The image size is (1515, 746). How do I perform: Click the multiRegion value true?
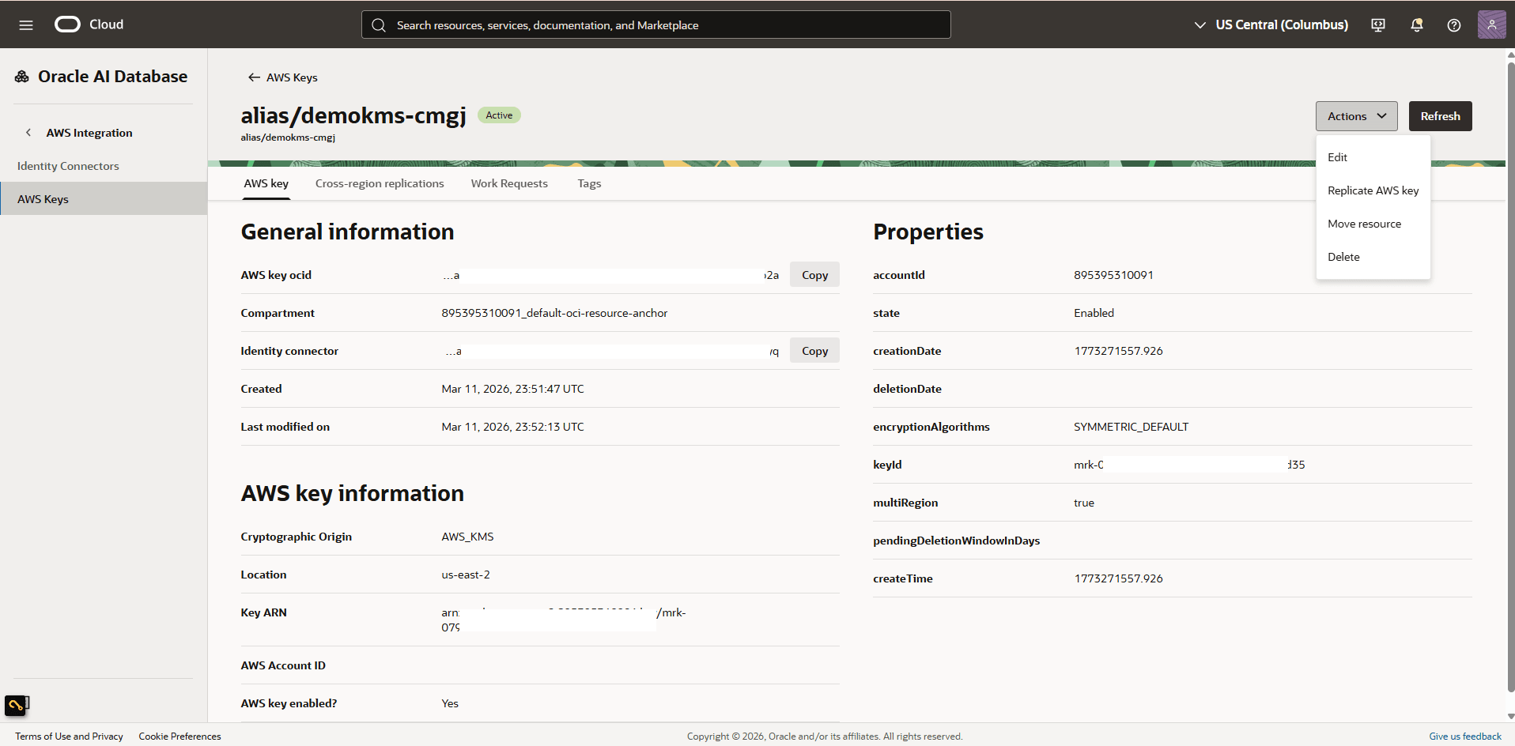(1084, 503)
